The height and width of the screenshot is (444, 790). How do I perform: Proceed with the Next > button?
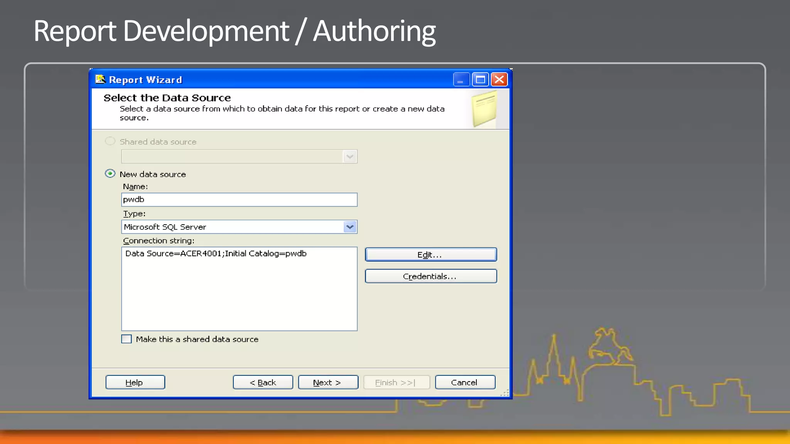click(328, 382)
